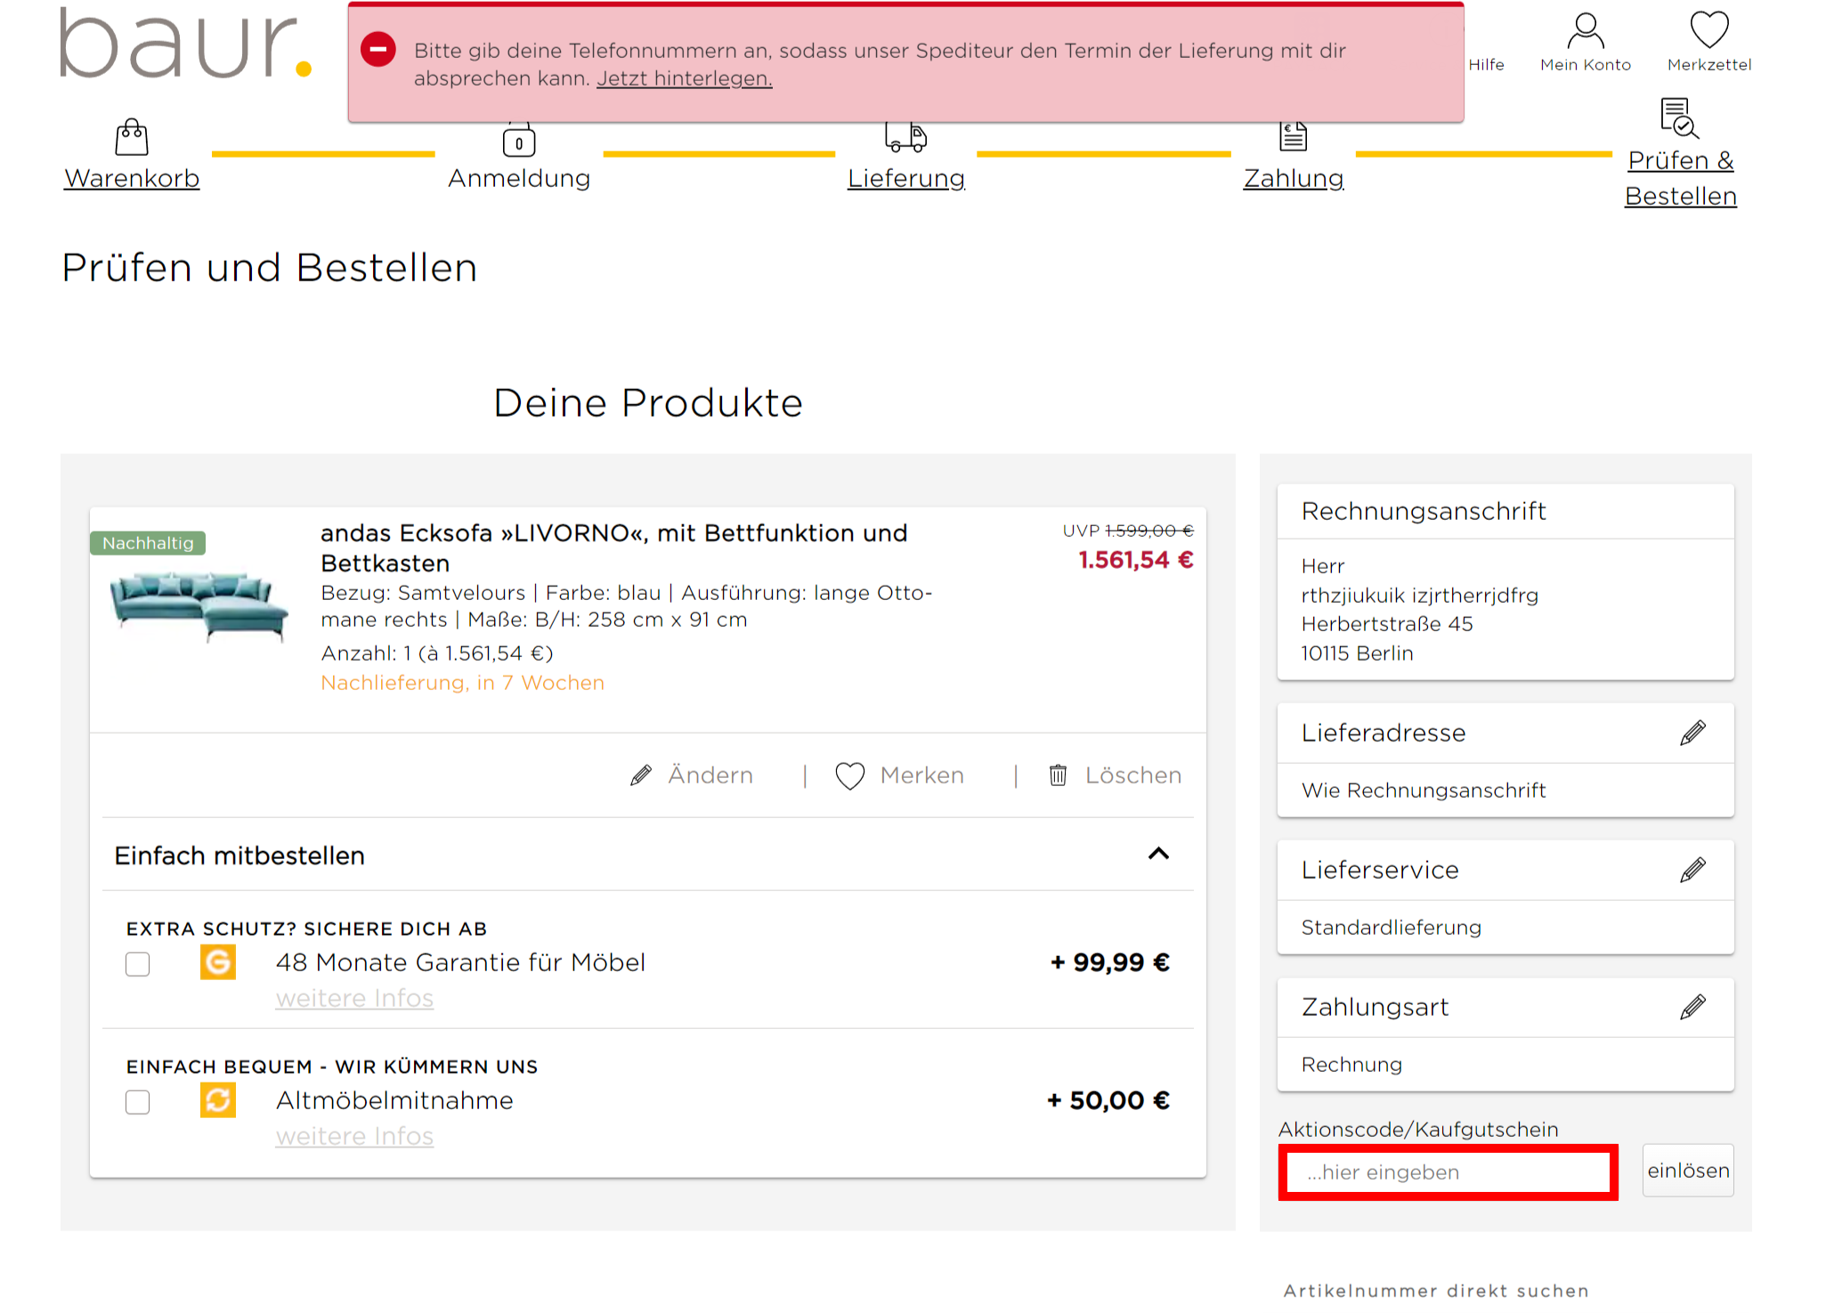Select the Anmeldung step label
1834x1313 pixels.
pos(519,178)
